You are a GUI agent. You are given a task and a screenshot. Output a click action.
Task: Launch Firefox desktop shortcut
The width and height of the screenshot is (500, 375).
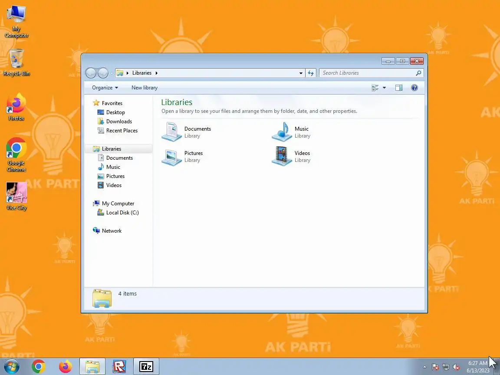(x=16, y=107)
